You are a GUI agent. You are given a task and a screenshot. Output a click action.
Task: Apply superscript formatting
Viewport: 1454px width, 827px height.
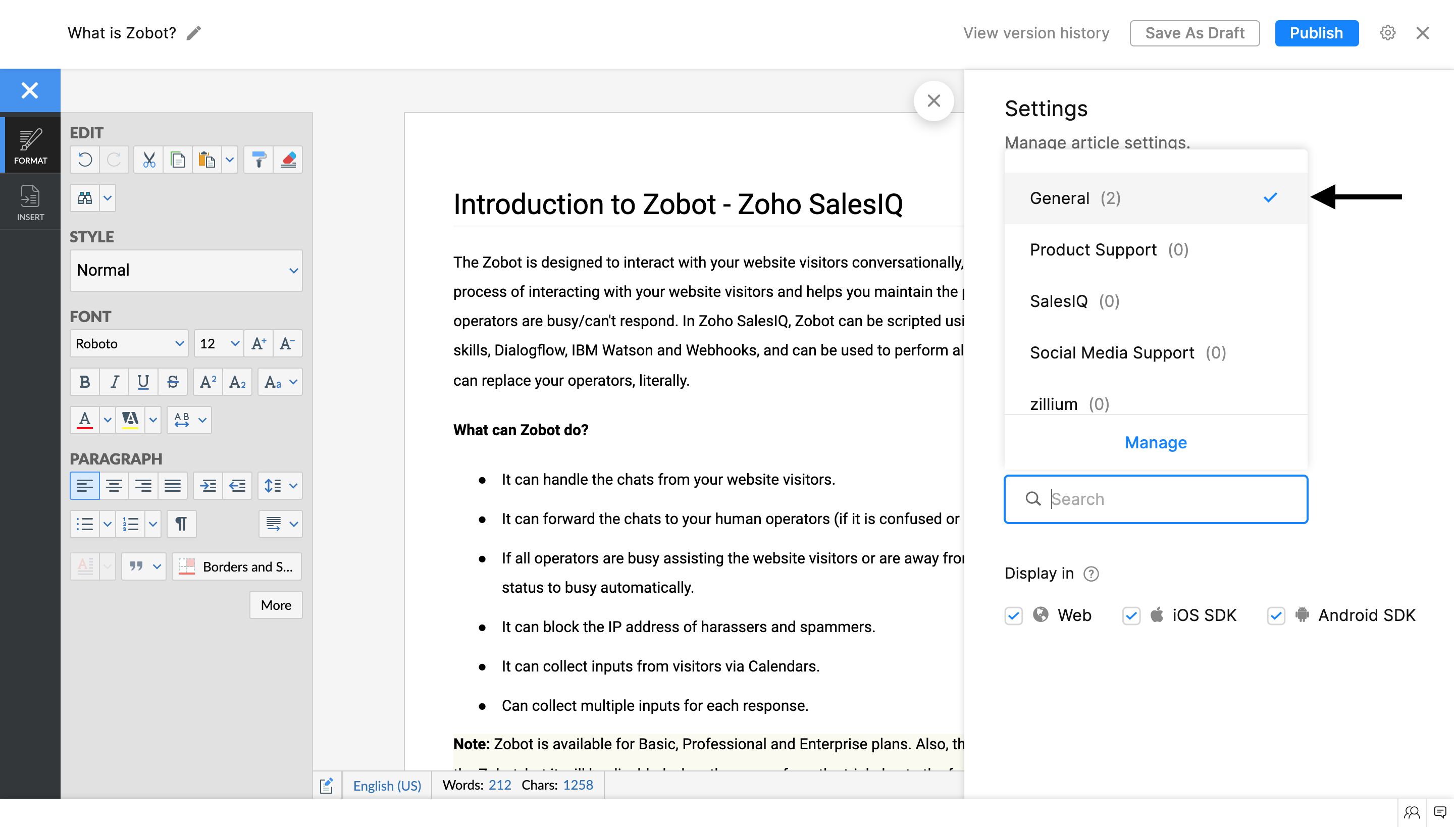(207, 382)
